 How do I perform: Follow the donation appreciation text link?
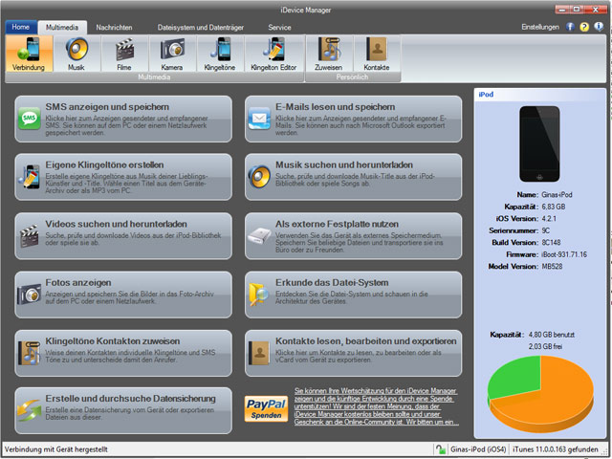(x=376, y=406)
